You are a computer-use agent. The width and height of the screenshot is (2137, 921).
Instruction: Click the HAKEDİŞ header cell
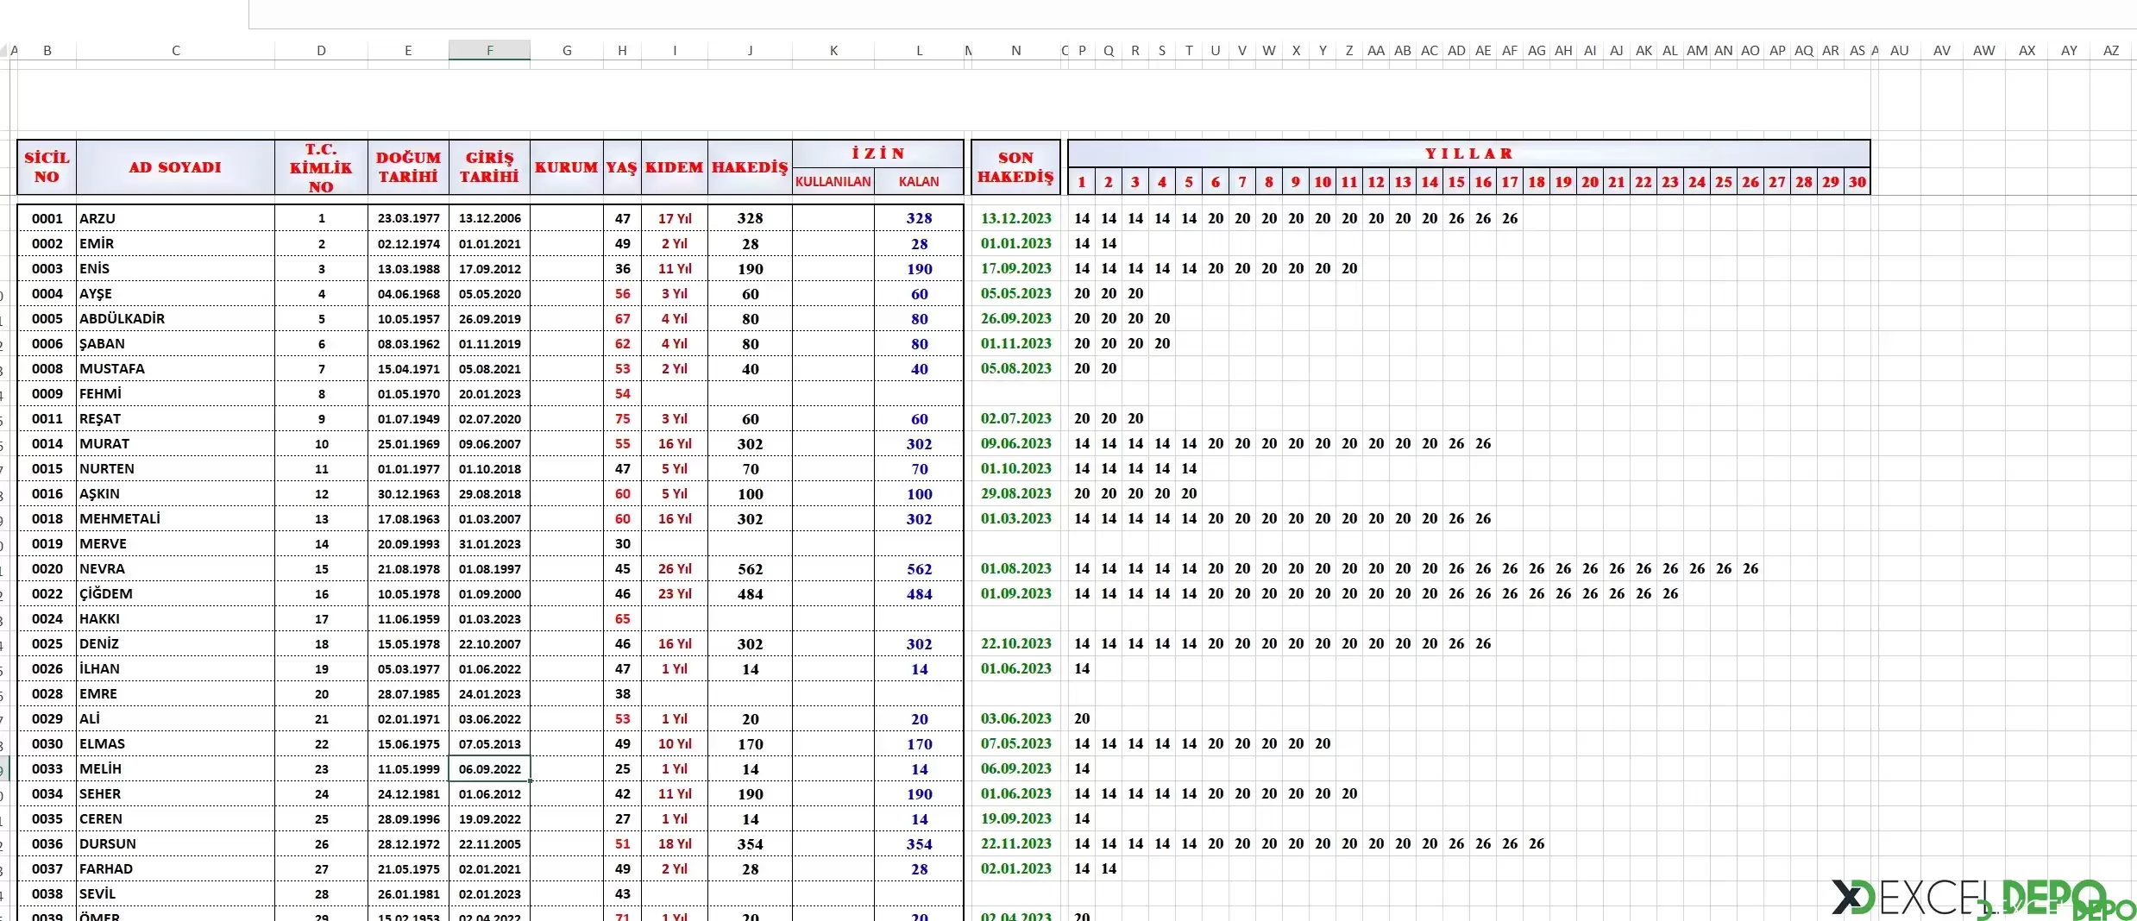[750, 167]
